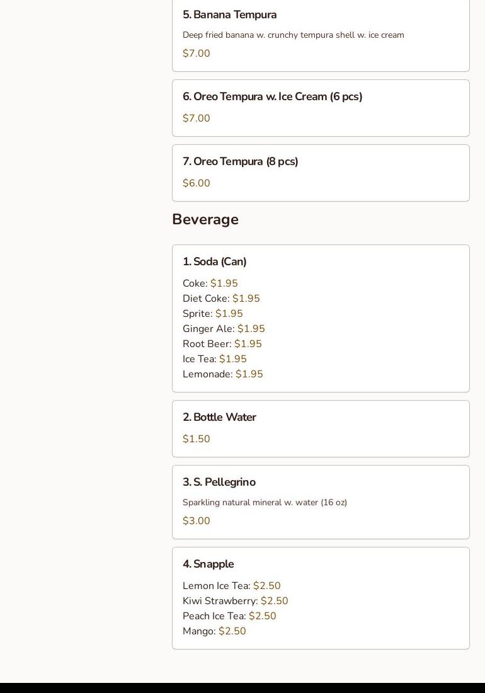485x693 pixels.
Task: Click the Snapple item title
Action: point(208,564)
